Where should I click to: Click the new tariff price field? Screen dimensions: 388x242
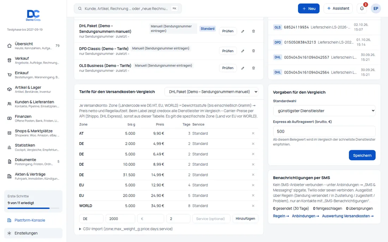click(x=151, y=218)
